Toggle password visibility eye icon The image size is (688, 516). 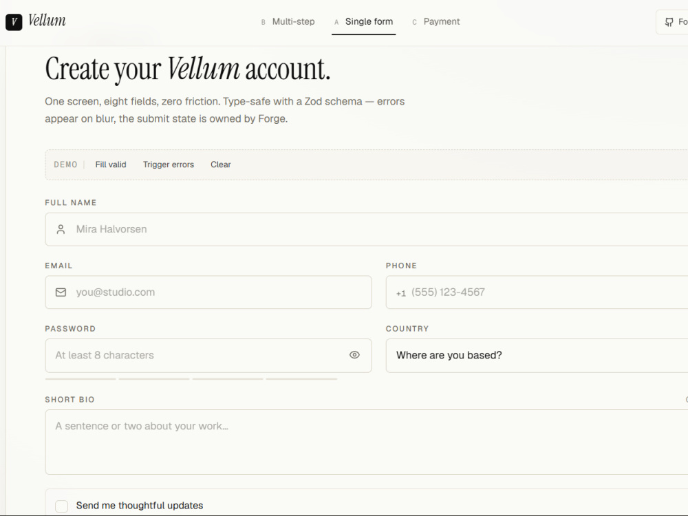pos(354,355)
